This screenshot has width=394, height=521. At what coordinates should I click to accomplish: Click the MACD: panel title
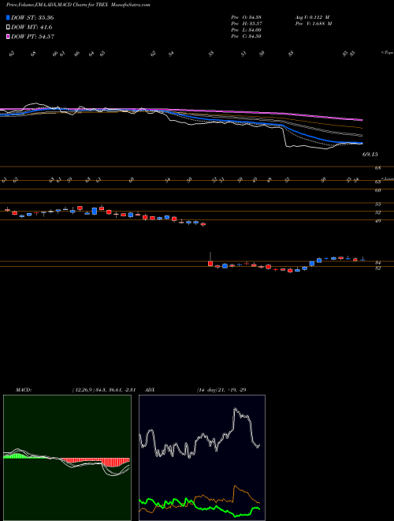24,390
